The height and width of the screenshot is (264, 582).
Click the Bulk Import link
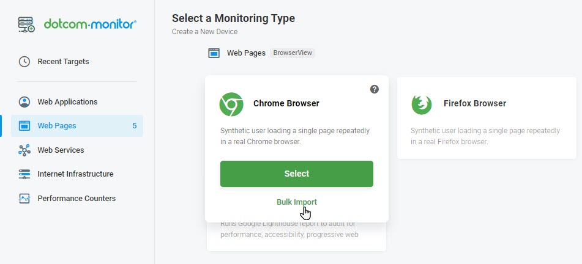pyautogui.click(x=297, y=202)
